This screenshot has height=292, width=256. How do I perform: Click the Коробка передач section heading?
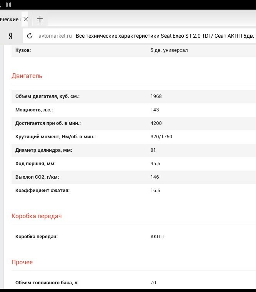click(x=37, y=216)
